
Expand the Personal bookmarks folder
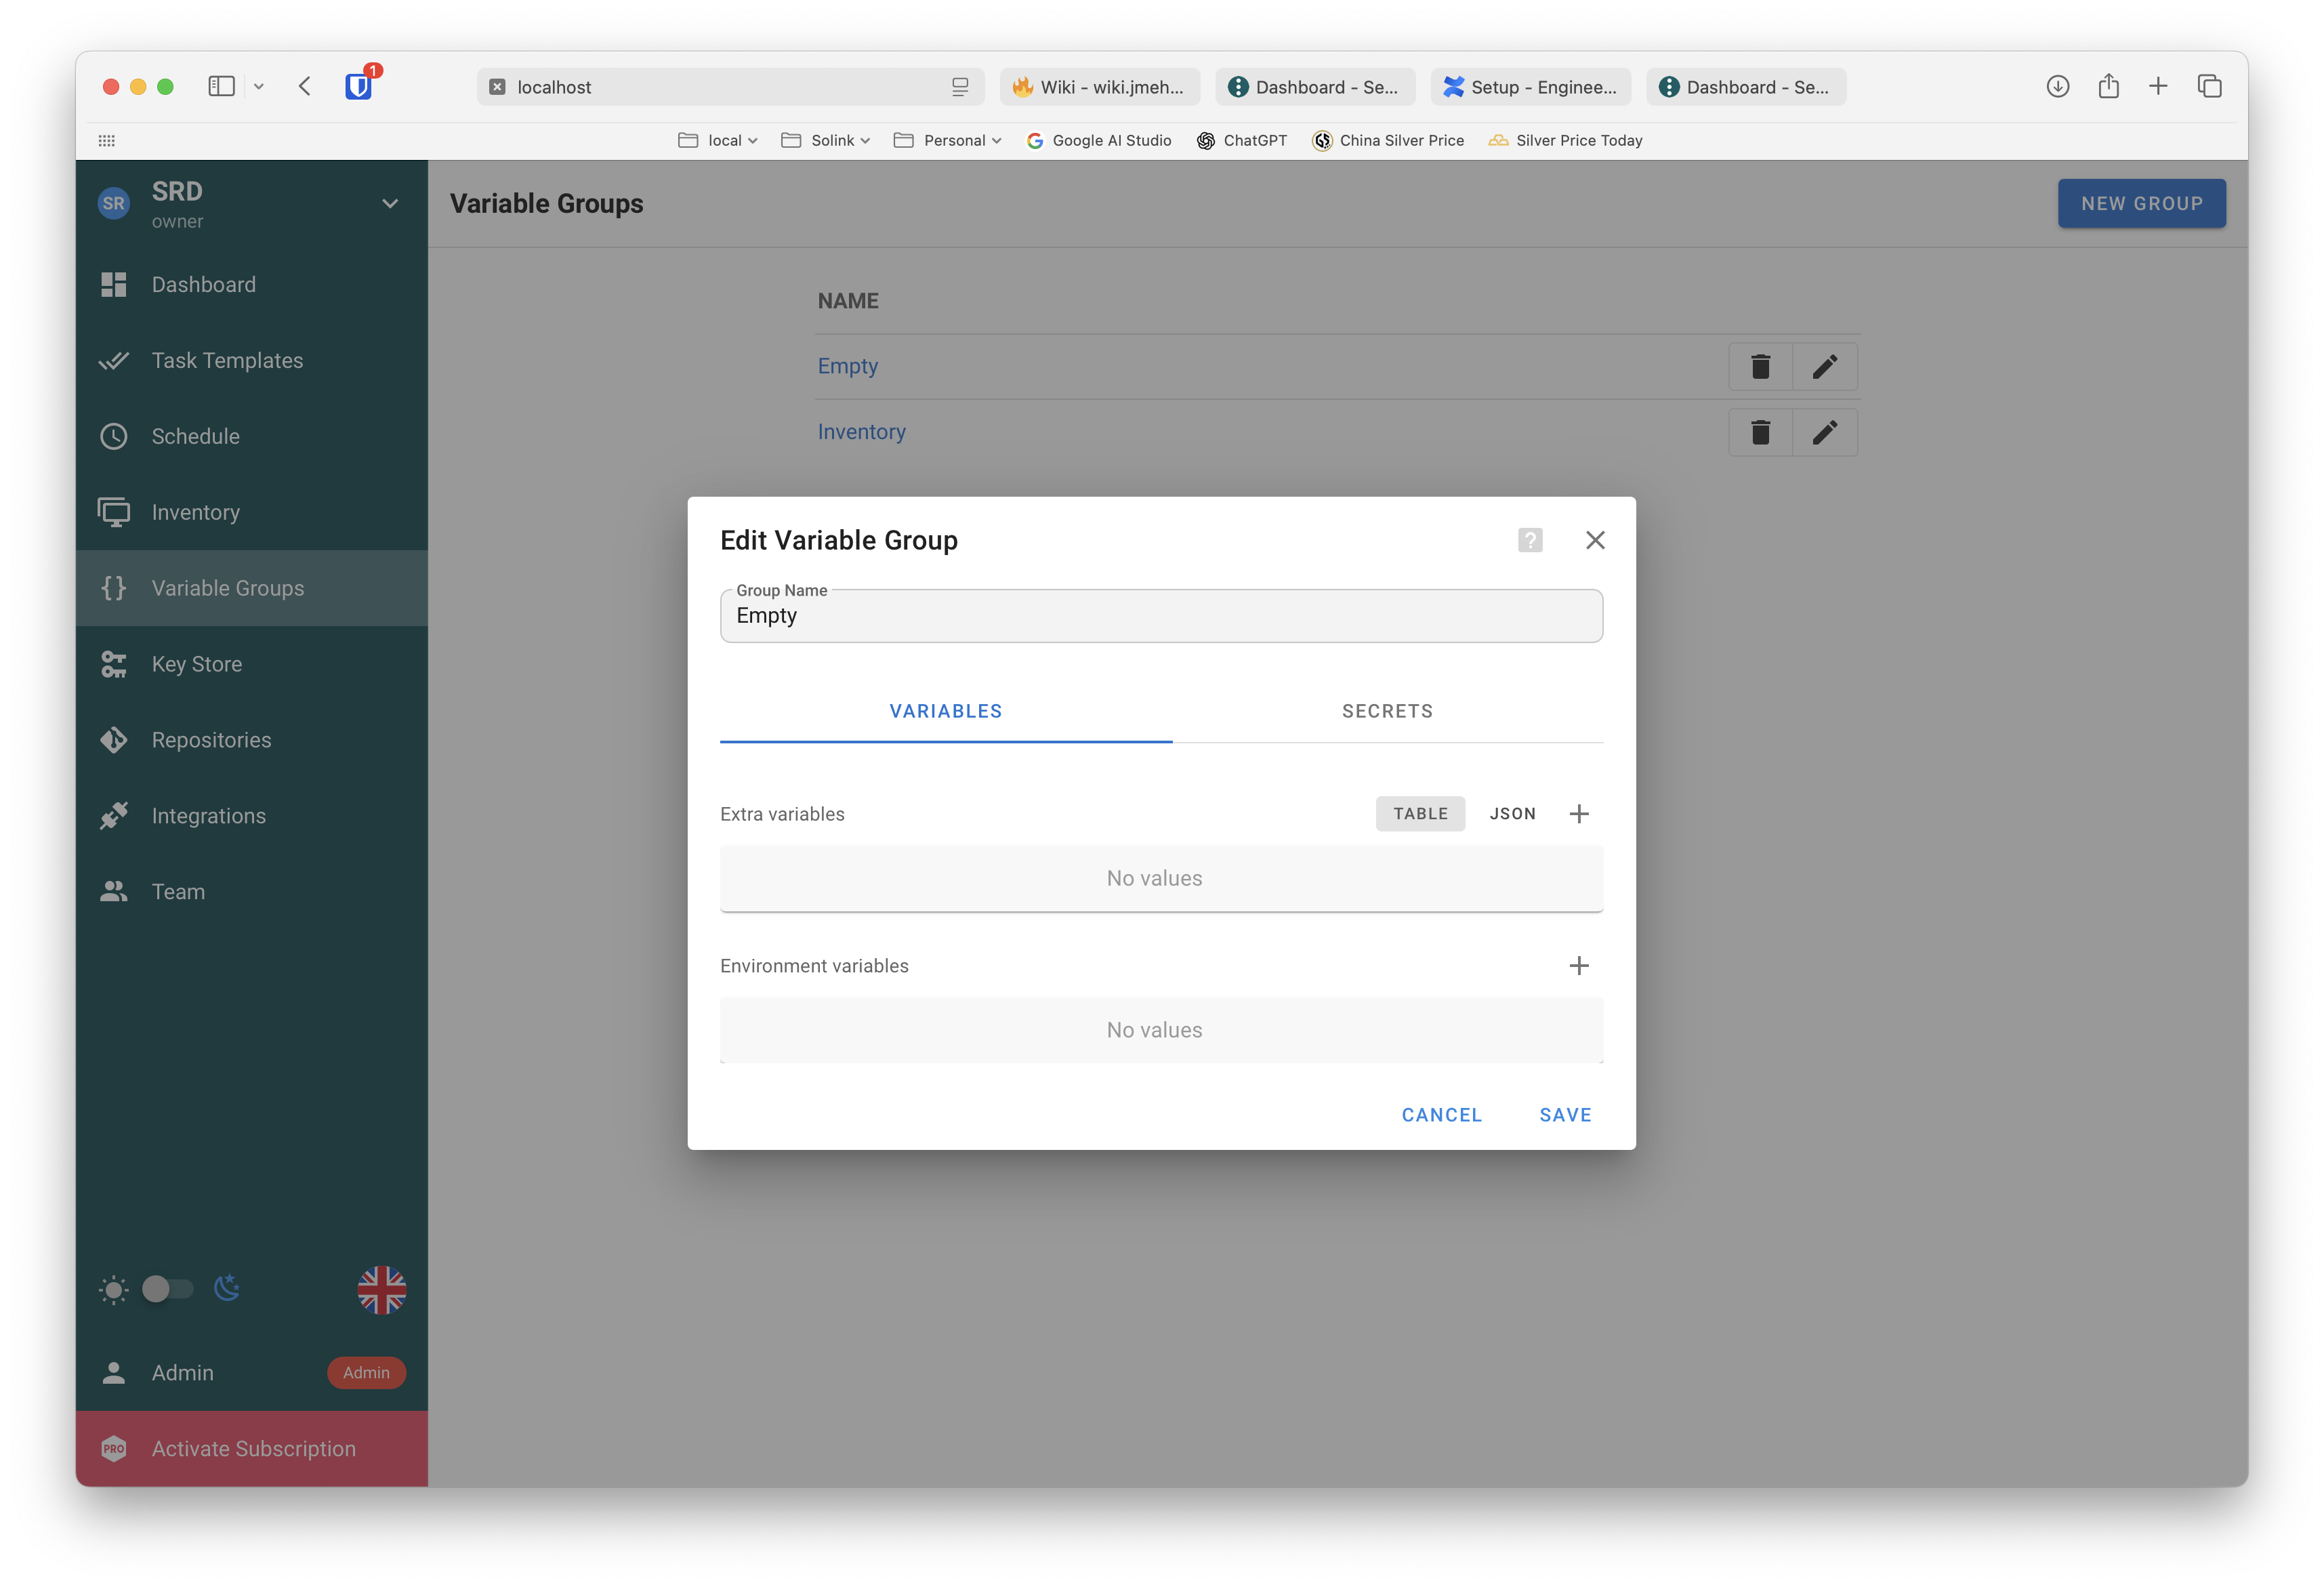click(948, 141)
